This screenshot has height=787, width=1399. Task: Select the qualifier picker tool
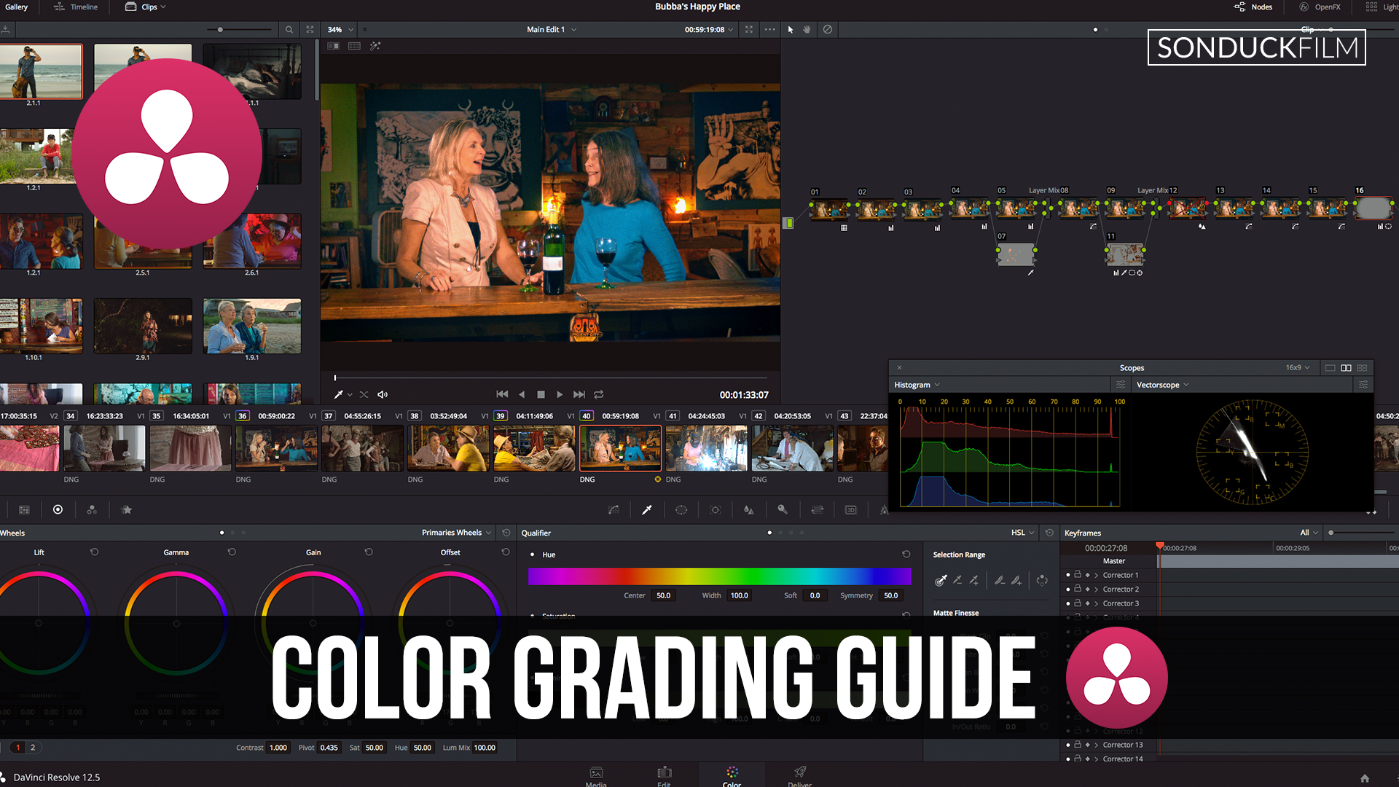(x=941, y=581)
